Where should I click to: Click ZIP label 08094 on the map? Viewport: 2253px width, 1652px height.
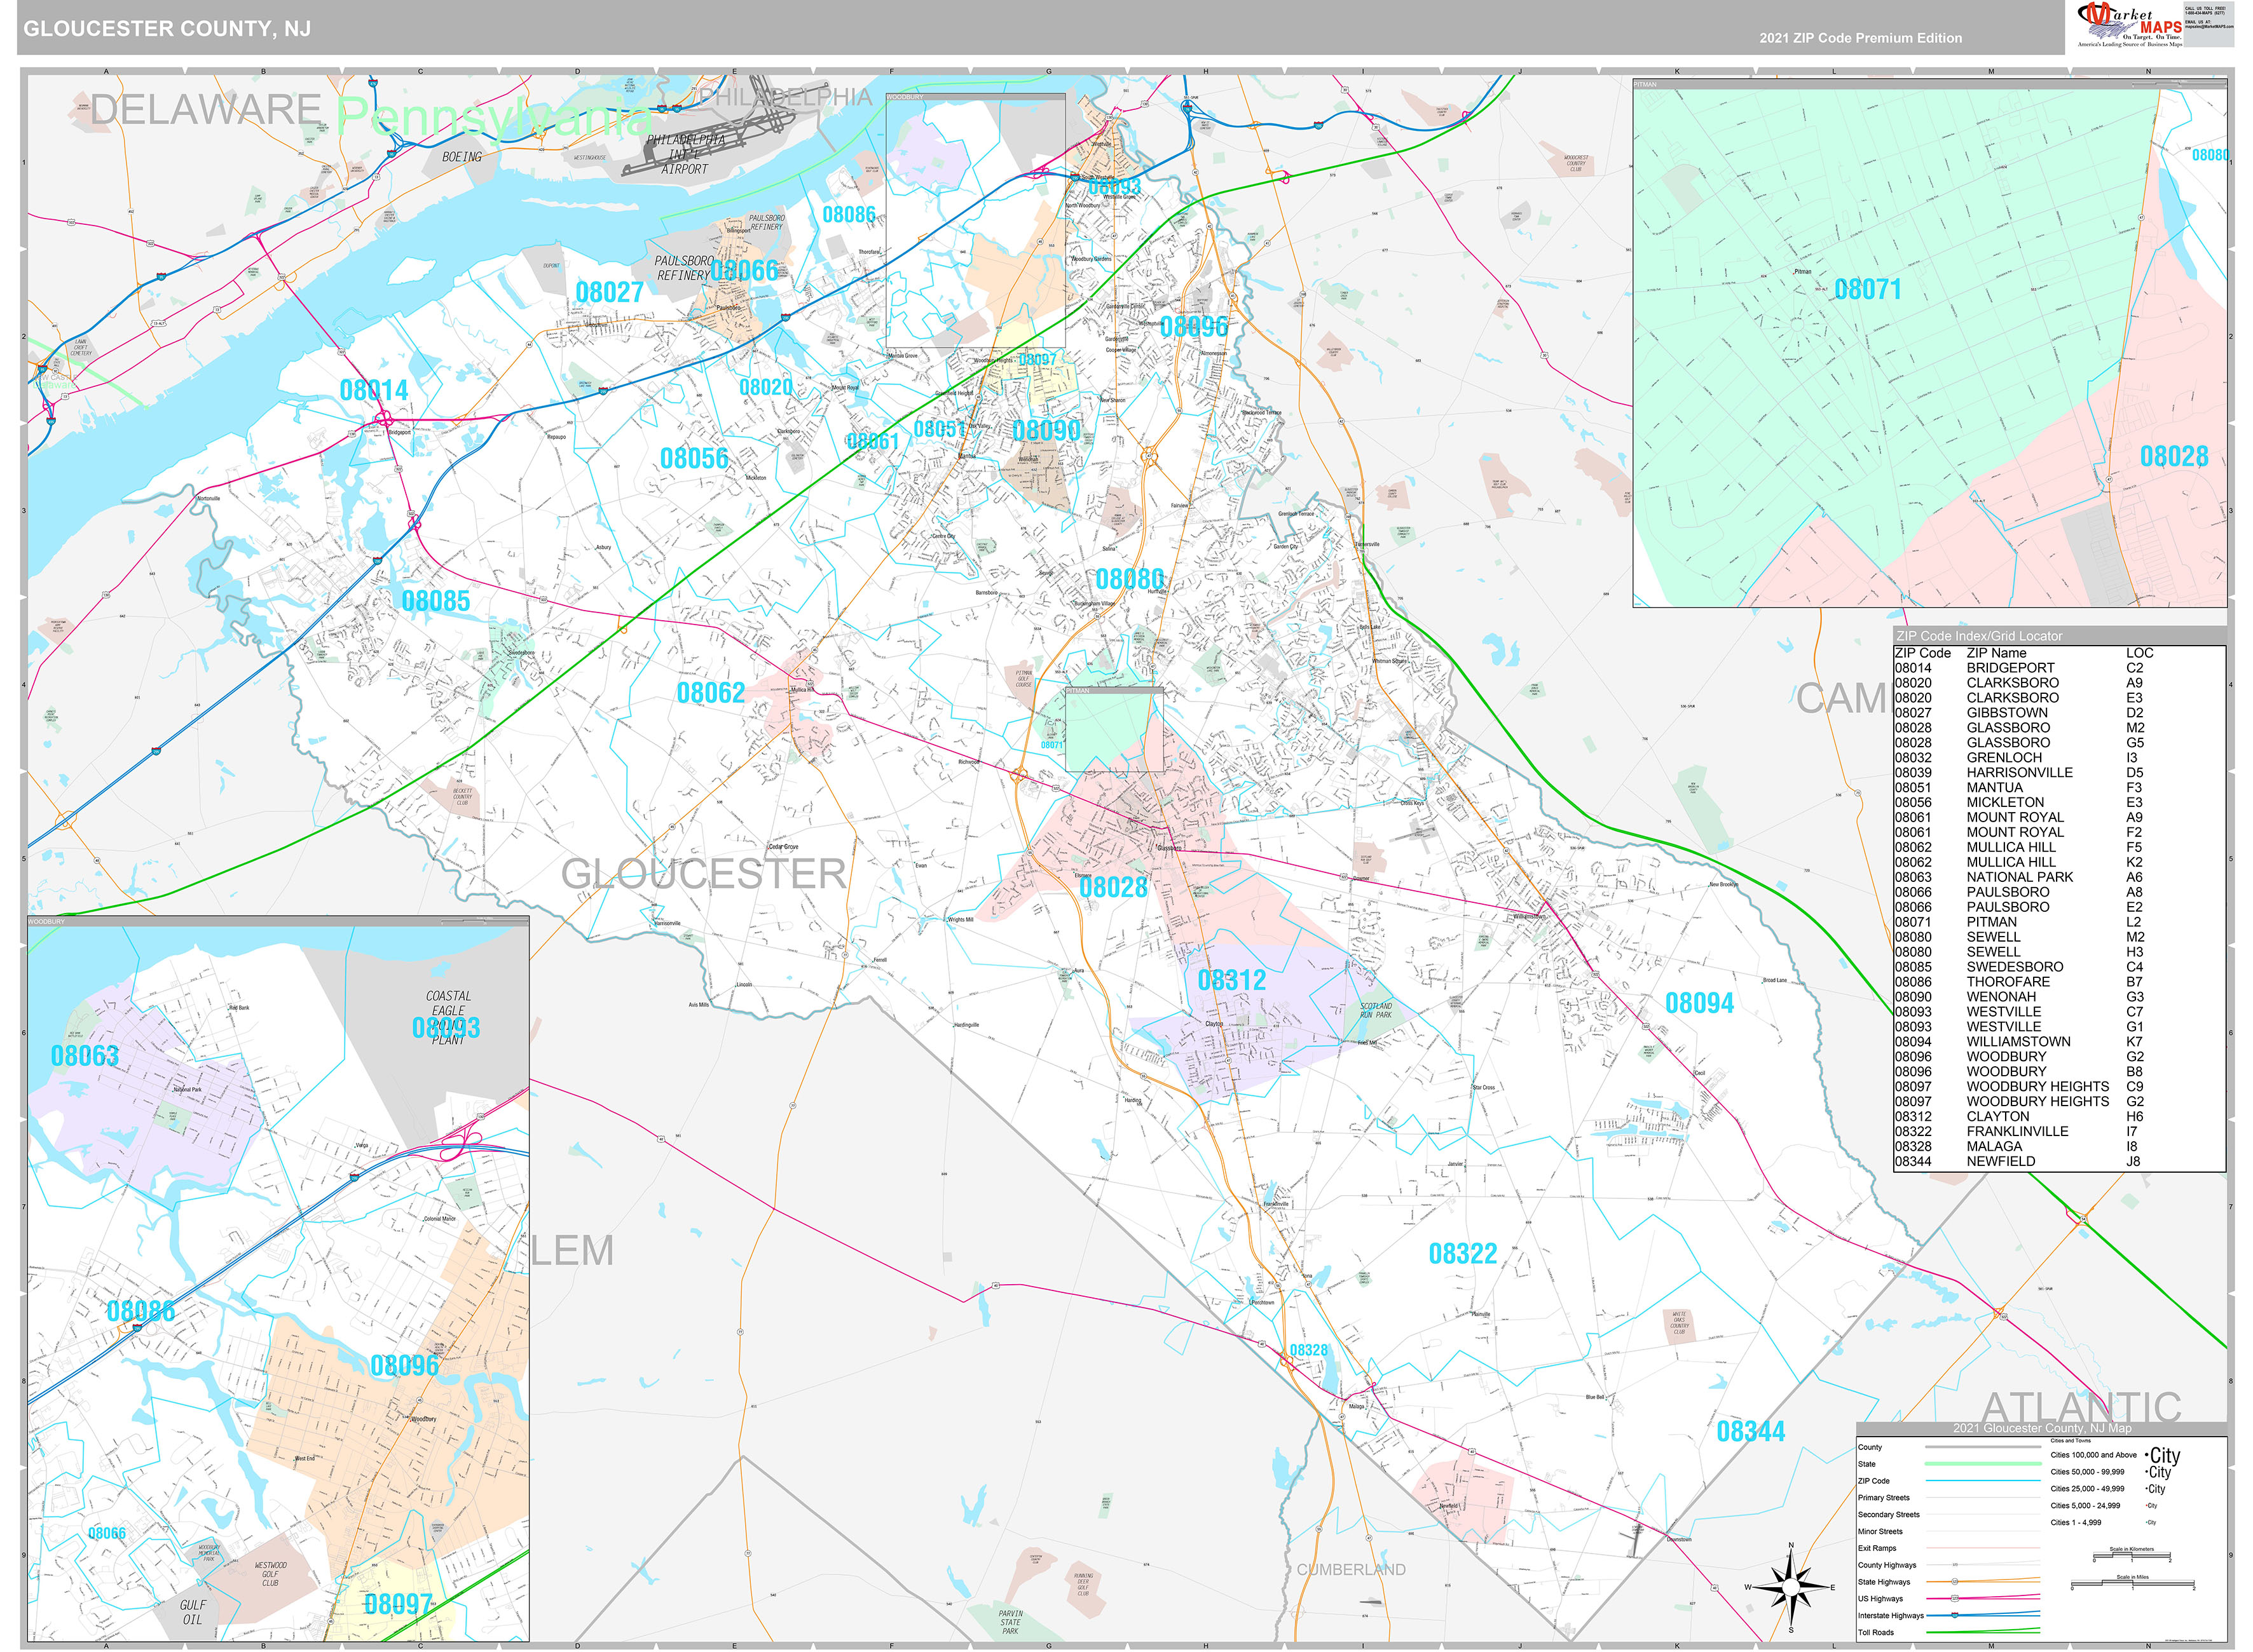click(x=1699, y=1003)
